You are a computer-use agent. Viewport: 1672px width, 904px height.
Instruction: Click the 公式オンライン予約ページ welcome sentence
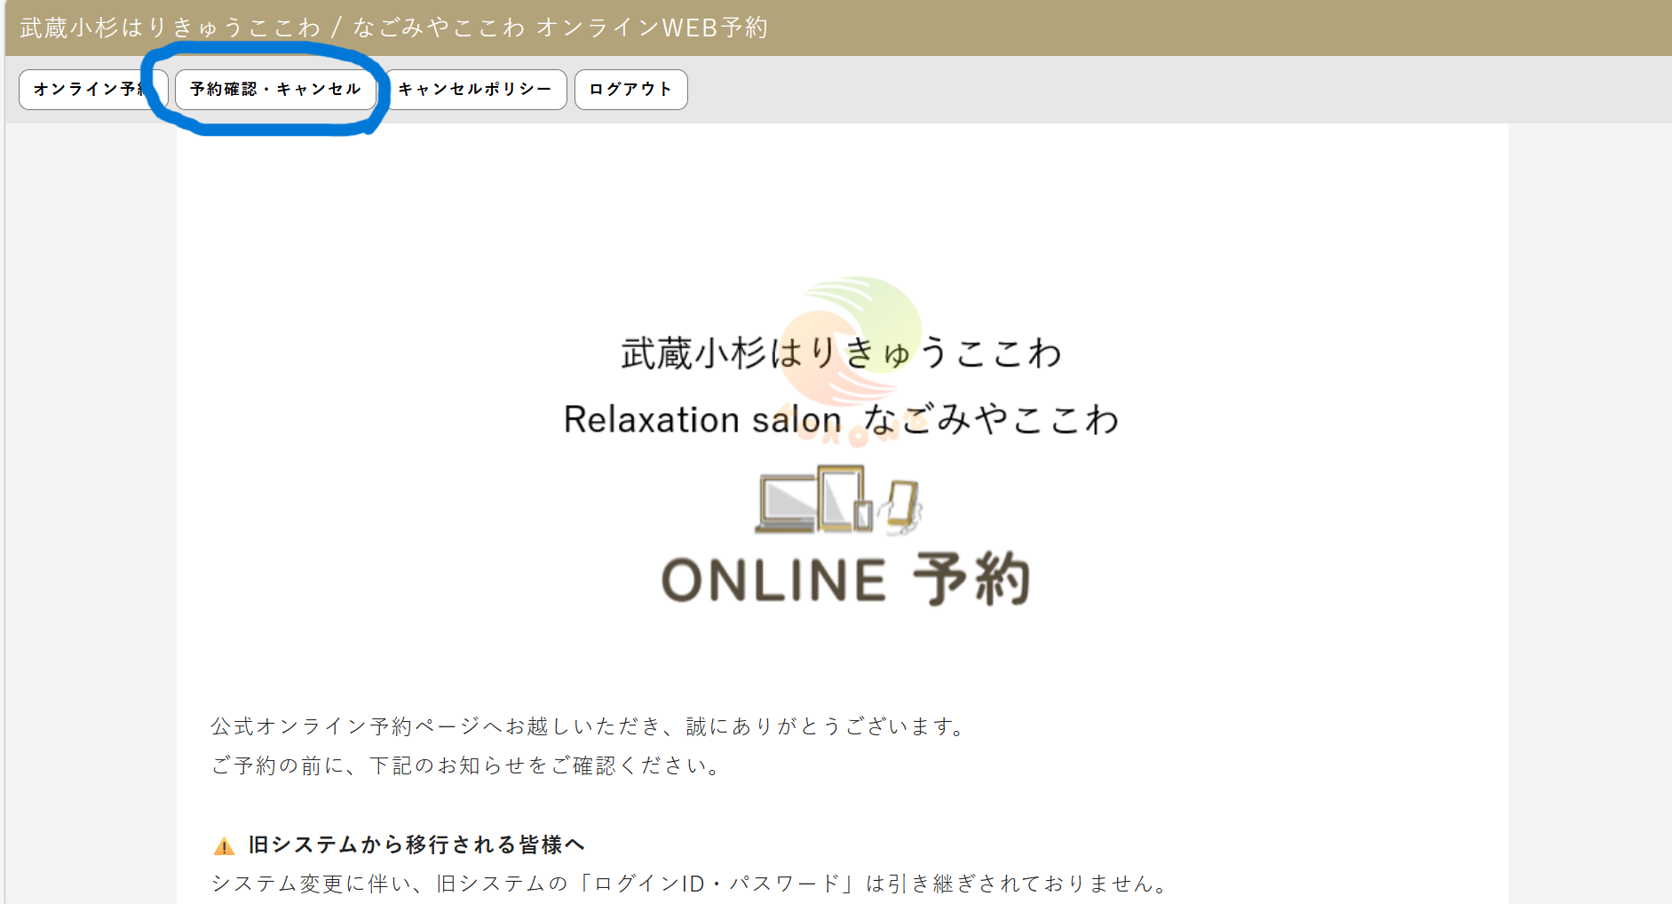coord(588,726)
